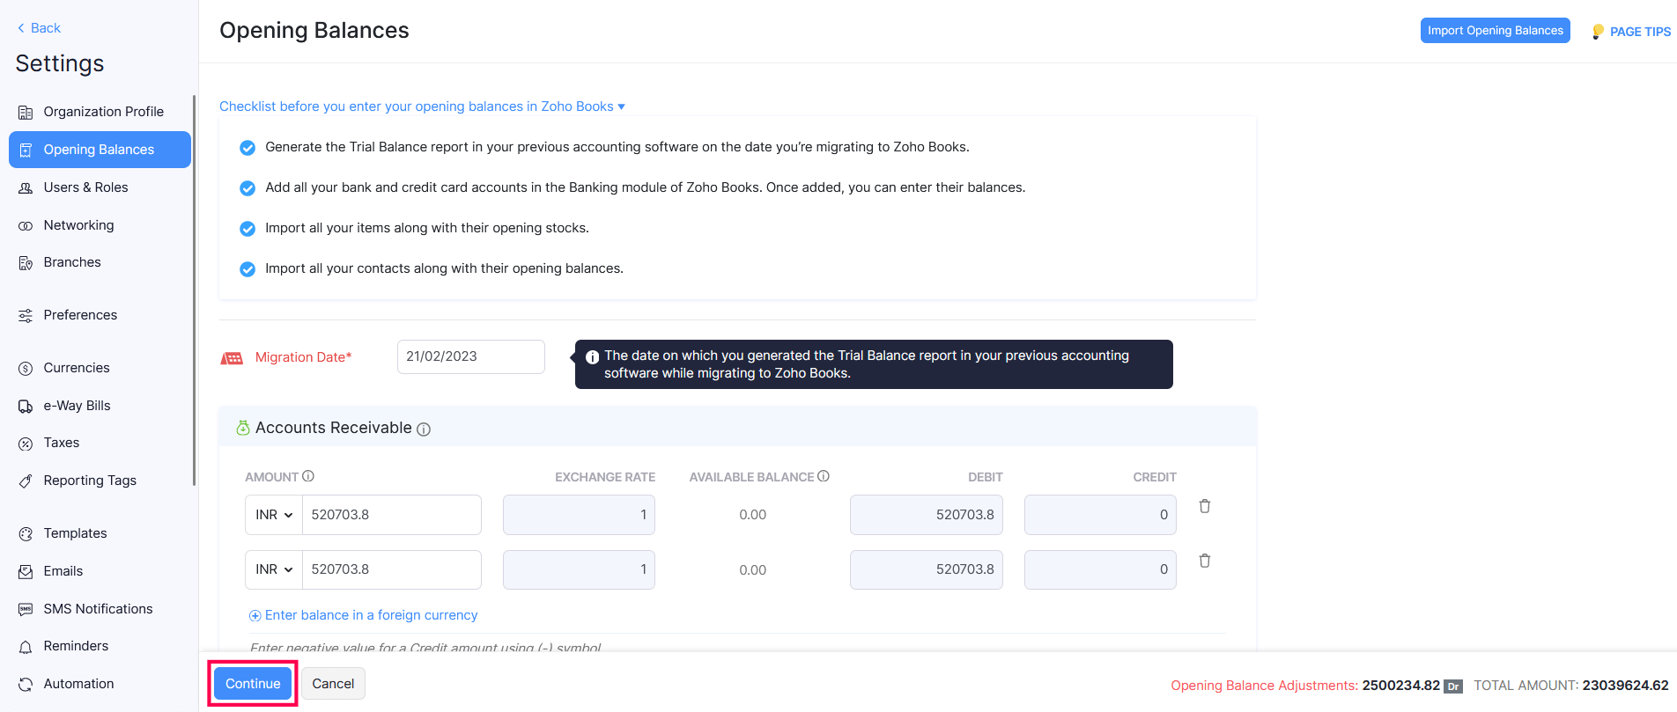Toggle the Trial Balance report checklist item
The image size is (1677, 712).
point(247,147)
